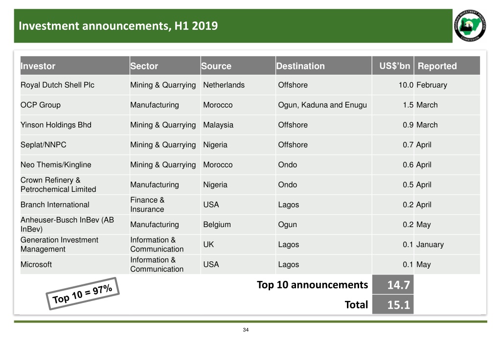Click 'May' in the Microsoft row
Viewport: 501px width, 347px height.
(x=424, y=265)
